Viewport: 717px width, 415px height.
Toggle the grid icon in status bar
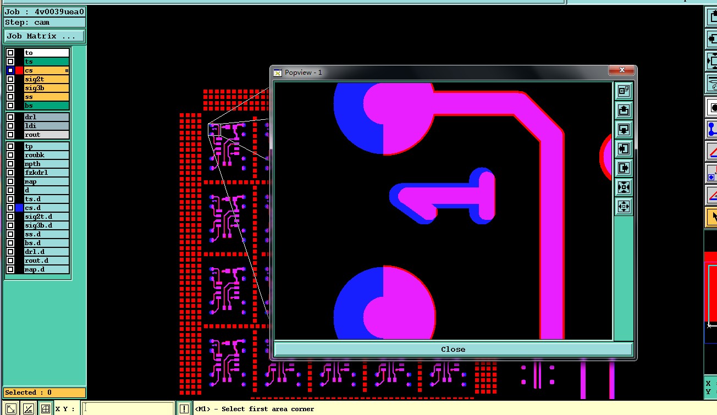(x=46, y=408)
